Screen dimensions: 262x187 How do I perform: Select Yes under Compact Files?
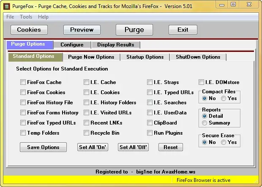click(x=224, y=98)
